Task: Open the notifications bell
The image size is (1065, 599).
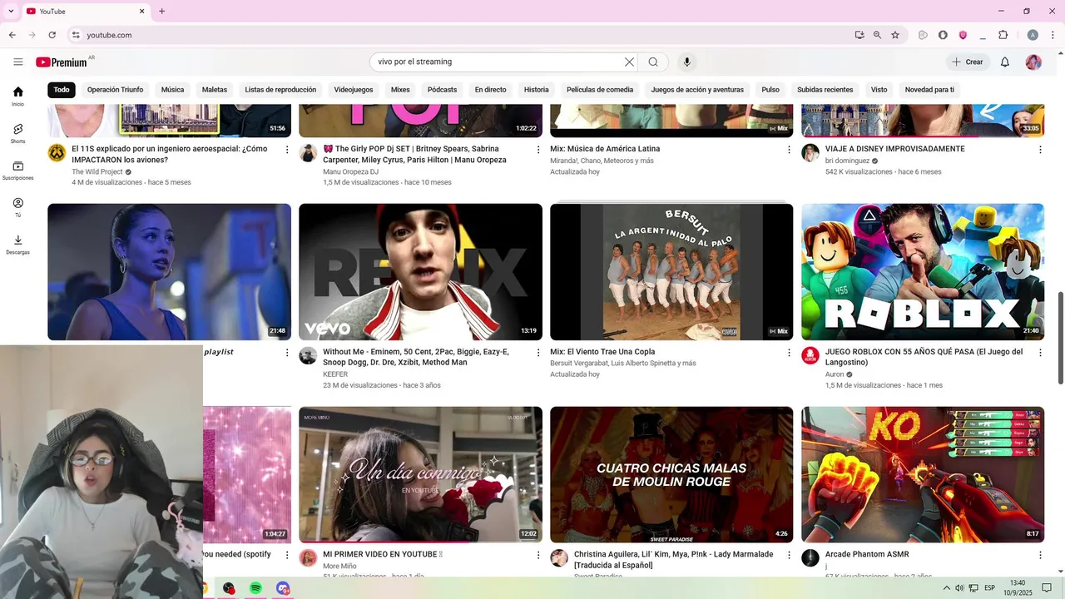Action: 1004,62
